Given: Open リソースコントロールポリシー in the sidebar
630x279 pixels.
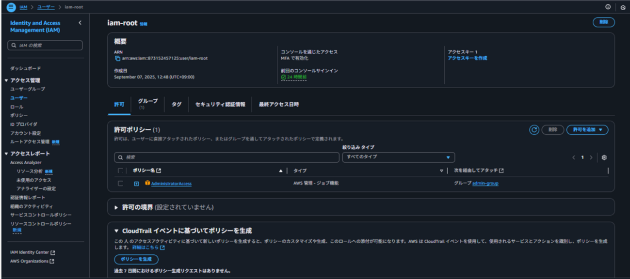Looking at the screenshot, I should tap(41, 224).
